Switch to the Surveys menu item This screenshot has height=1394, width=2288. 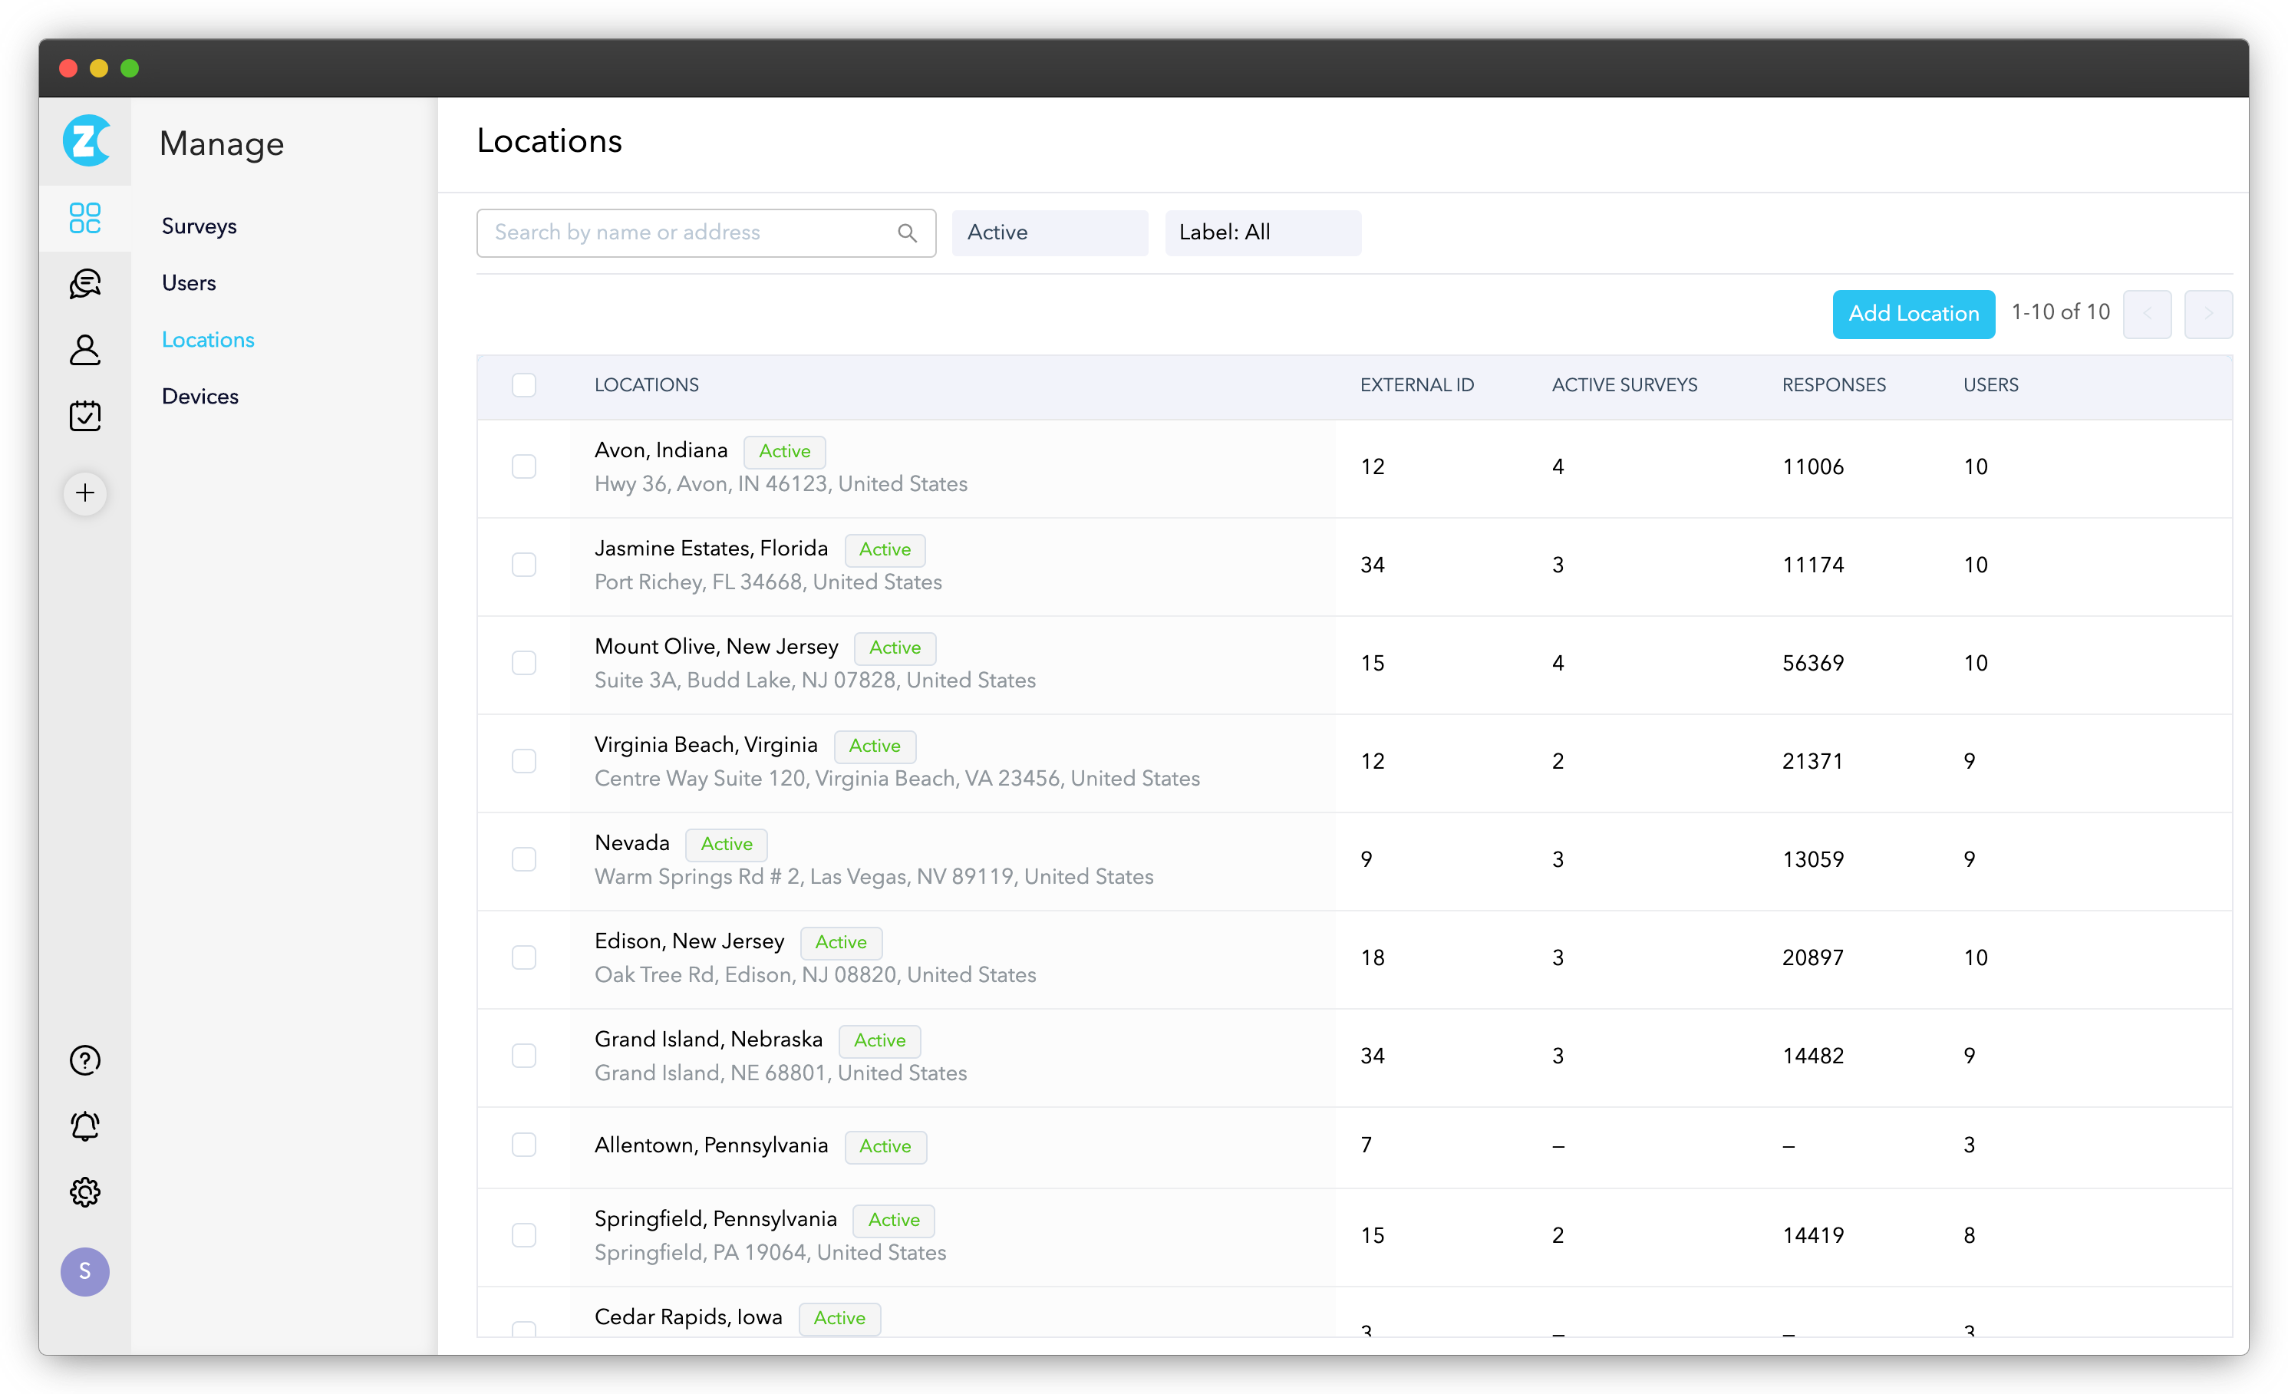[x=199, y=226]
